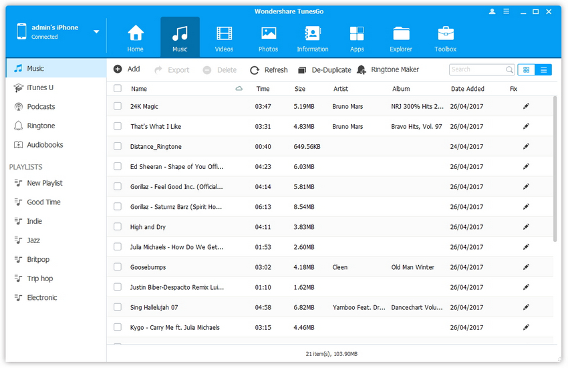Viewport: 568px width, 368px height.
Task: Check the Goosebumps track checkbox
Action: point(118,266)
